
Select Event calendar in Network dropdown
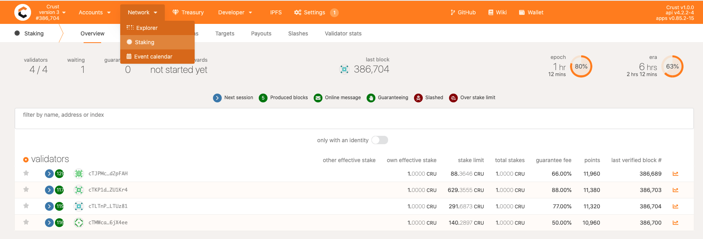[157, 57]
